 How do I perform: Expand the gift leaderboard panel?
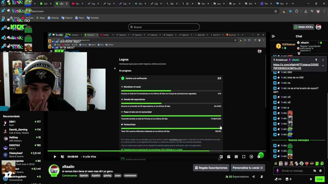tap(299, 54)
